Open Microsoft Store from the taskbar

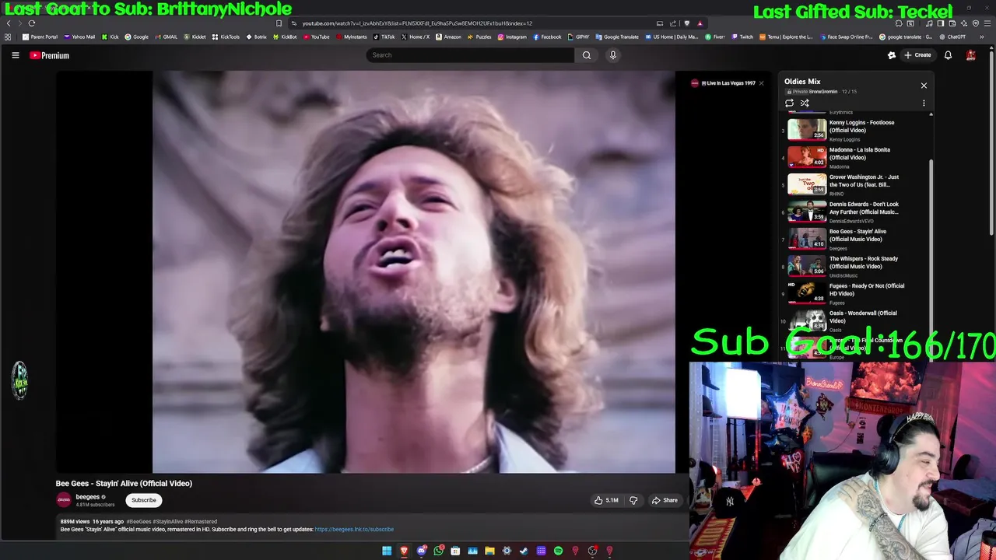(x=455, y=551)
